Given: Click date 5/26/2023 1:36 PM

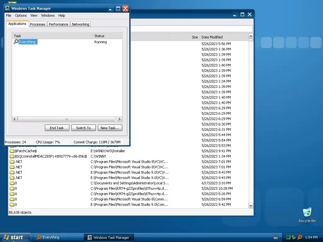Looking at the screenshot, I should (x=216, y=49).
